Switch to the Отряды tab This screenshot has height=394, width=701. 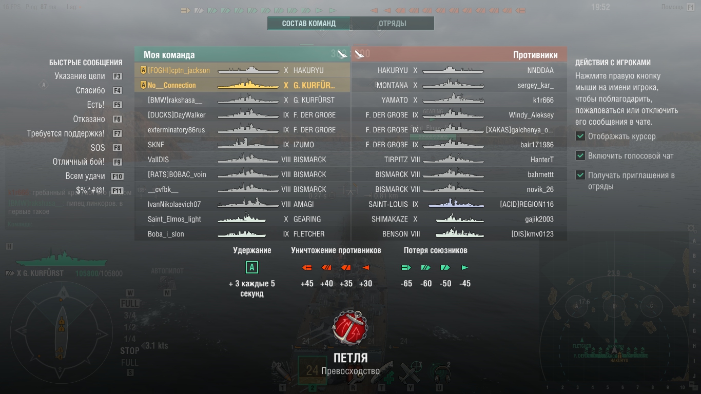click(393, 24)
